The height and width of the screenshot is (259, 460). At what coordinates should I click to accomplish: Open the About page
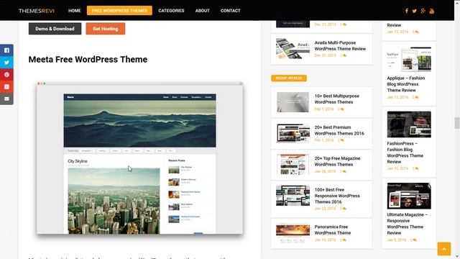point(203,11)
